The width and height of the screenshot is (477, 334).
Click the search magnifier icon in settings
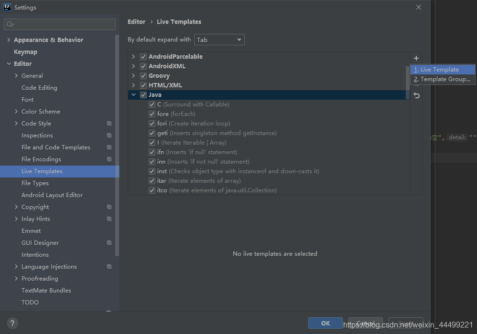point(10,24)
